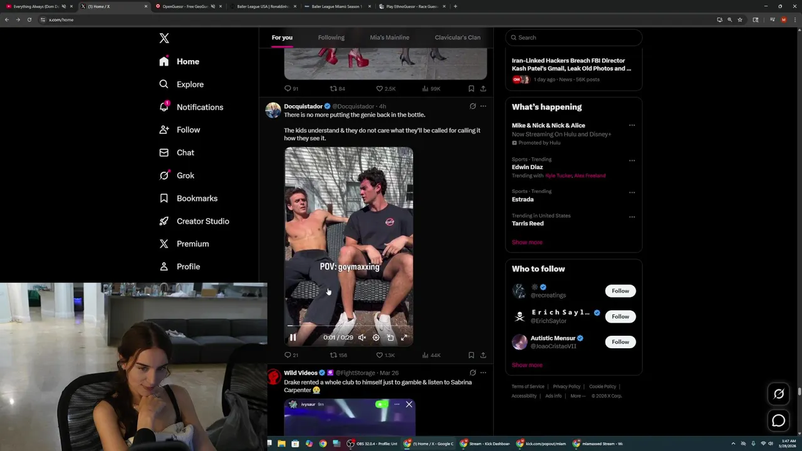The image size is (802, 451).
Task: Open Explore in the sidebar
Action: point(181,84)
